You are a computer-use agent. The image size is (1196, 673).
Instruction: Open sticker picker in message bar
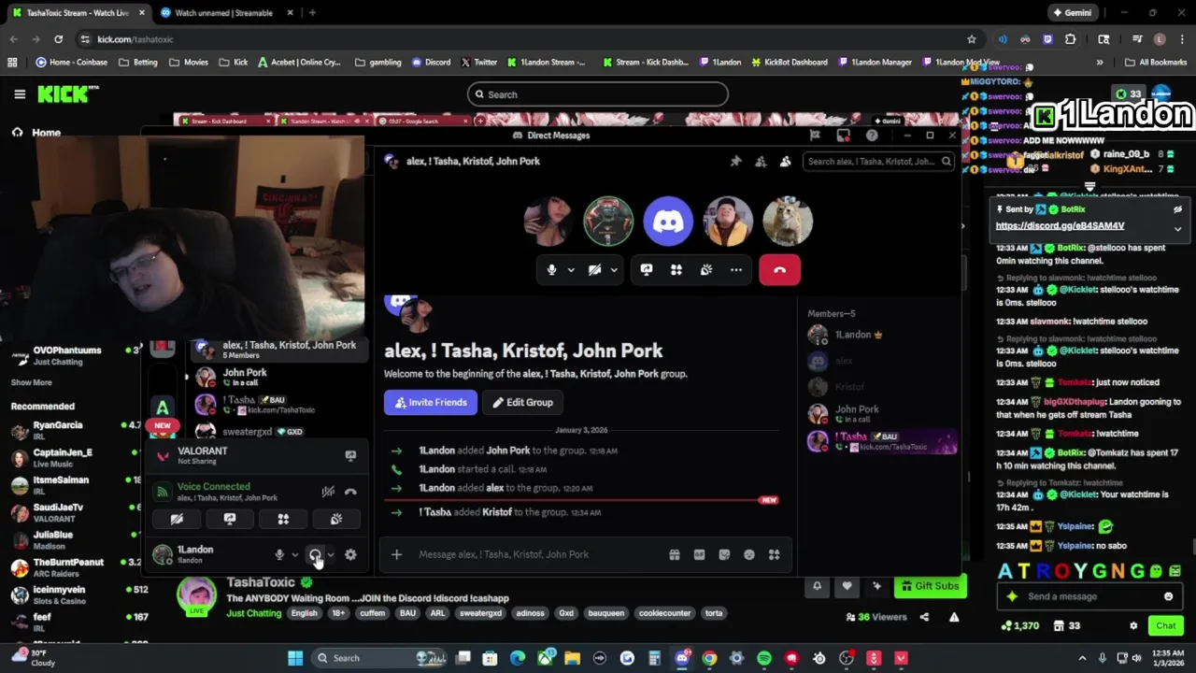pos(724,554)
